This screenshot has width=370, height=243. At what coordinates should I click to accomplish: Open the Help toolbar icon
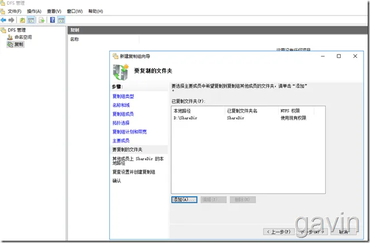pos(53,20)
